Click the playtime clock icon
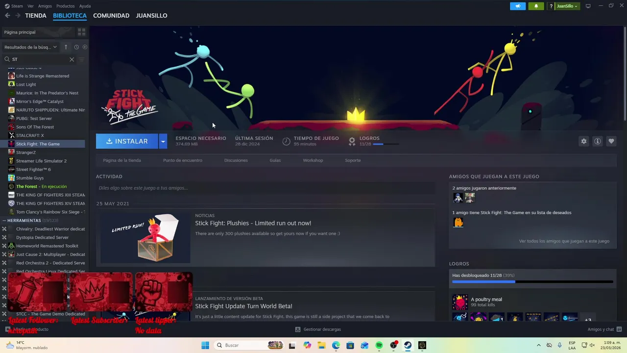Image resolution: width=627 pixels, height=353 pixels. click(287, 141)
